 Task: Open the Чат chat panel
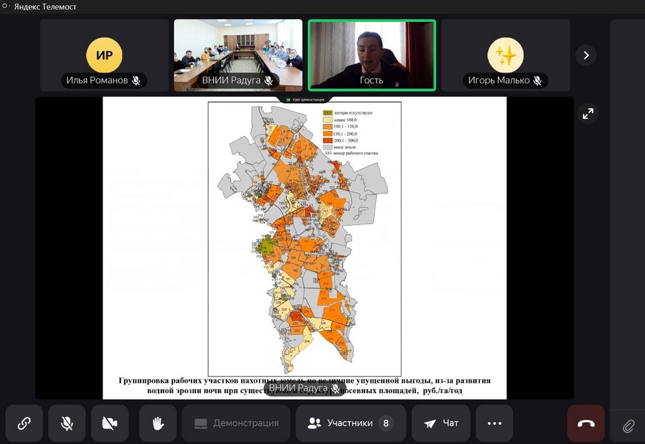441,423
